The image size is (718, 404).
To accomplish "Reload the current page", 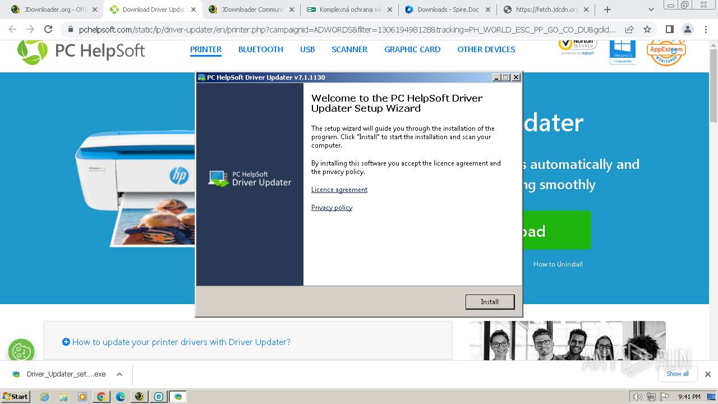I will [x=48, y=29].
